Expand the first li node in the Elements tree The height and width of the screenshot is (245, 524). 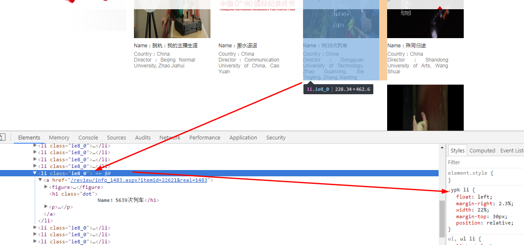point(35,146)
